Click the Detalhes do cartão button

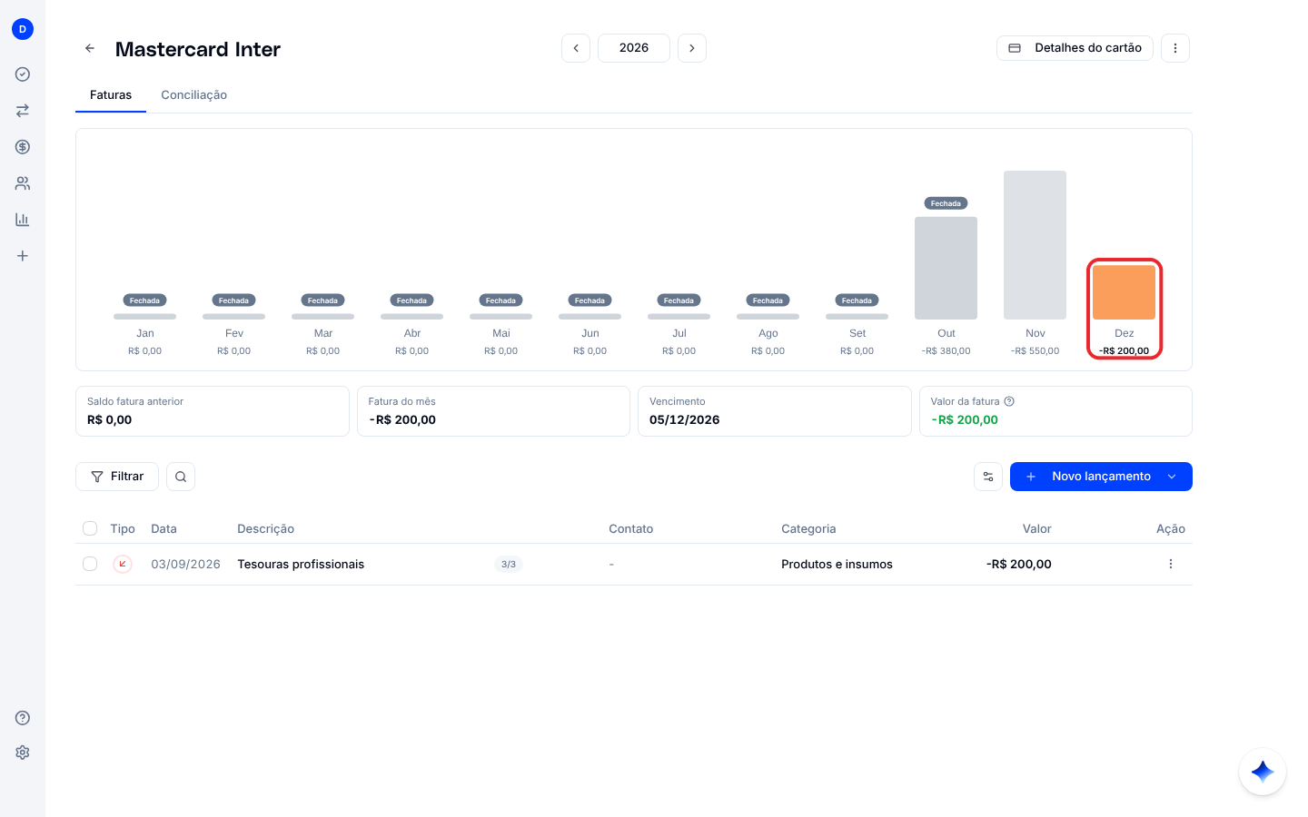tap(1075, 48)
